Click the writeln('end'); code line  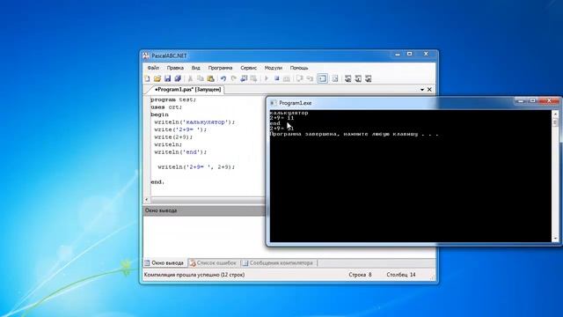180,152
